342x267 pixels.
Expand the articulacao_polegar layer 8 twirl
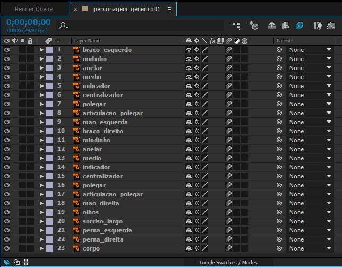(x=41, y=113)
